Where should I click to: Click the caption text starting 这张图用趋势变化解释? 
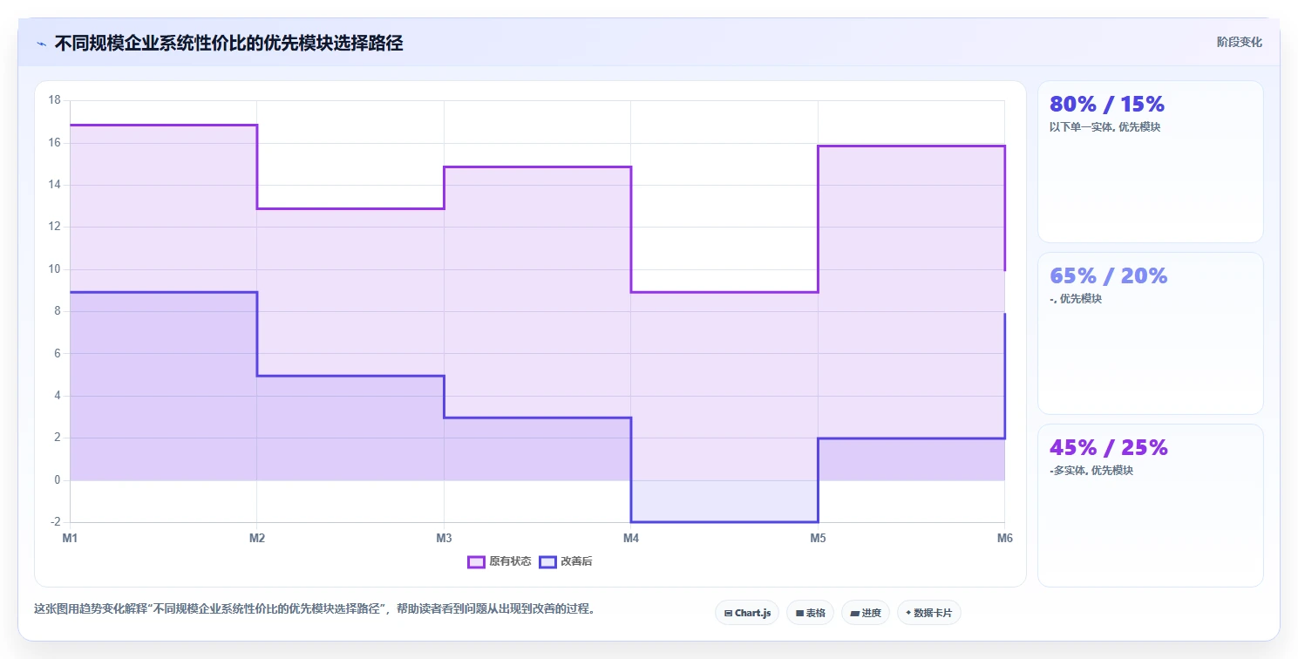pyautogui.click(x=316, y=609)
